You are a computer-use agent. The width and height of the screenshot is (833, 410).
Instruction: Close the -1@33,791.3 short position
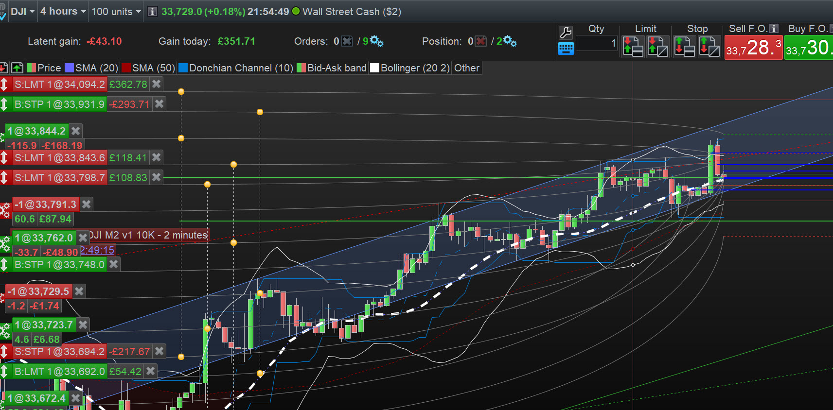tap(86, 204)
